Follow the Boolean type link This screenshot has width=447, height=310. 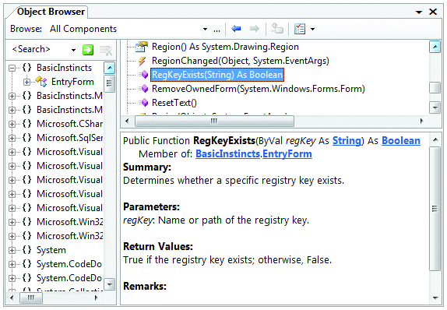click(401, 141)
